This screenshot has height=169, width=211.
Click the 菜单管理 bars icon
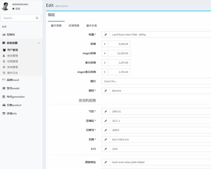pos(4,67)
